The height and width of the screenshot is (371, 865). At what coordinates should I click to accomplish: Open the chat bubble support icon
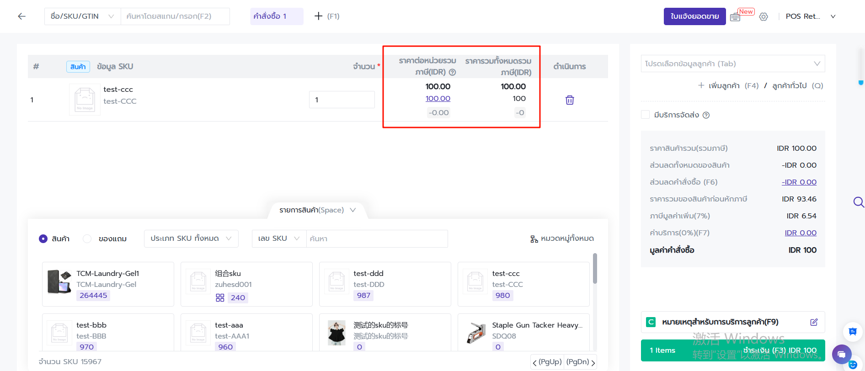tap(841, 354)
